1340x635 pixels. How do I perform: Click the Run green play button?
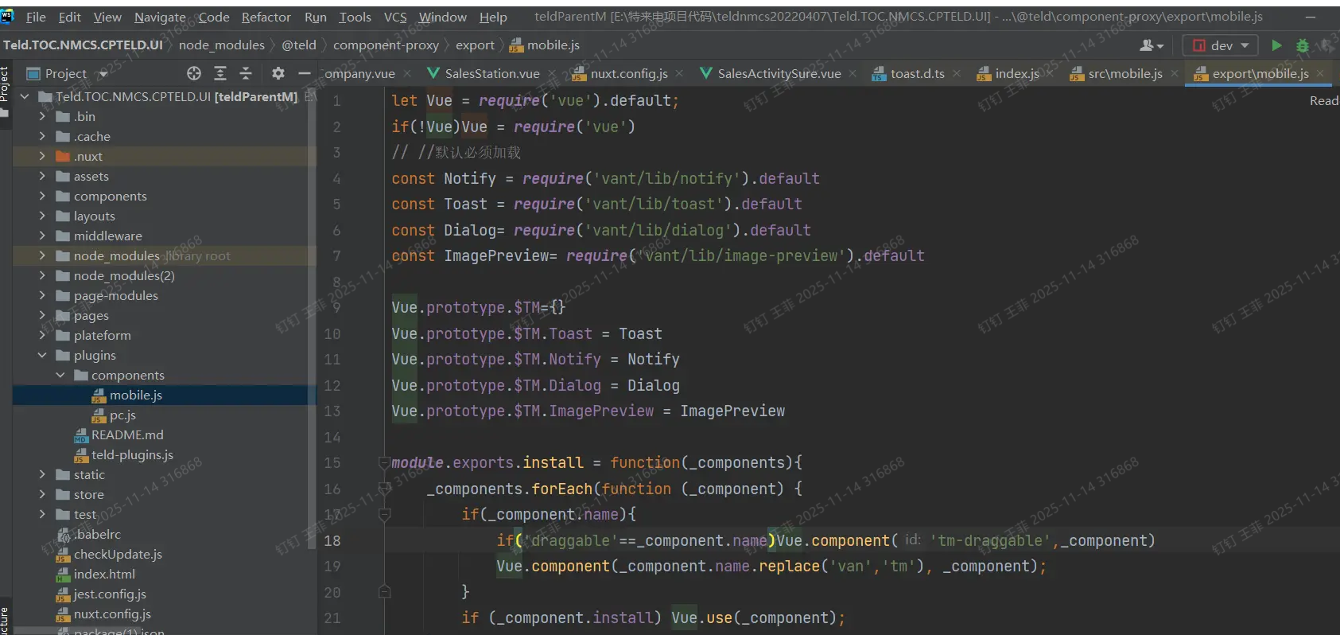tap(1276, 45)
